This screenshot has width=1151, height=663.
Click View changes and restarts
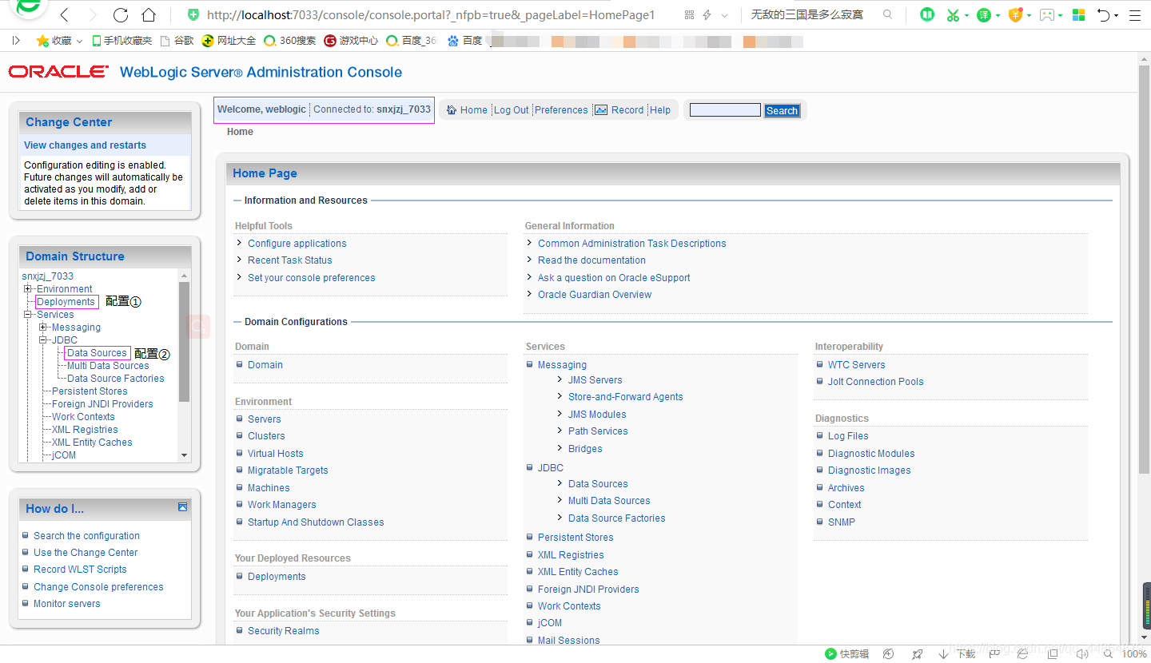pos(85,145)
